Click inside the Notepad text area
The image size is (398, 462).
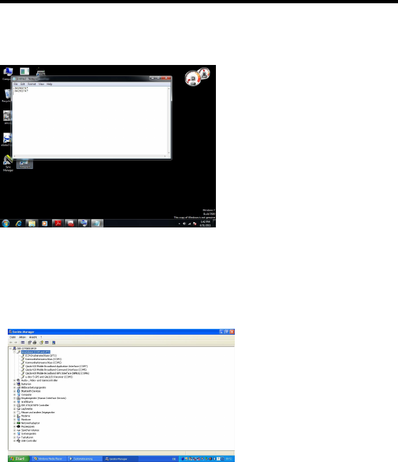(x=90, y=121)
